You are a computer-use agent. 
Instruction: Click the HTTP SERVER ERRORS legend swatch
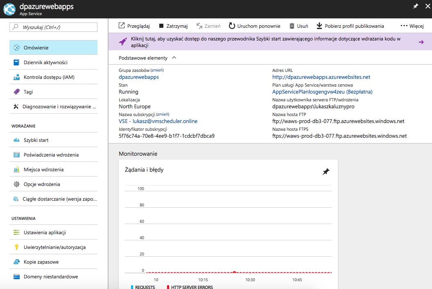point(168,287)
